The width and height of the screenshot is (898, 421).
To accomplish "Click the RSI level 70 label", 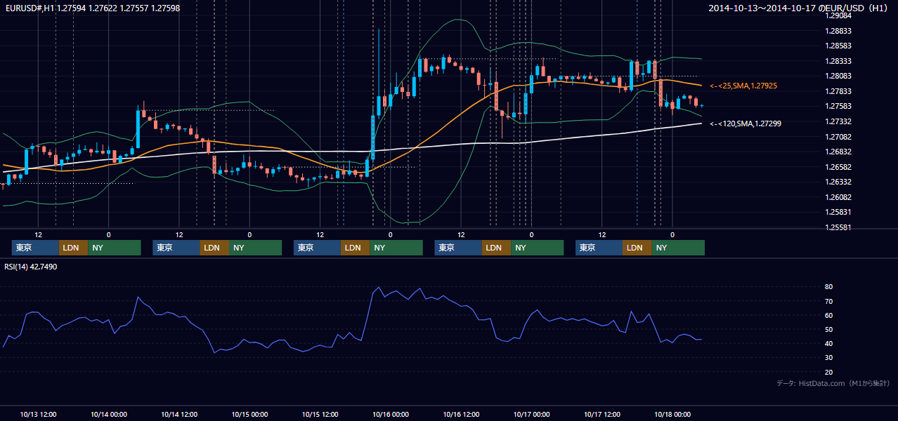I will (829, 302).
